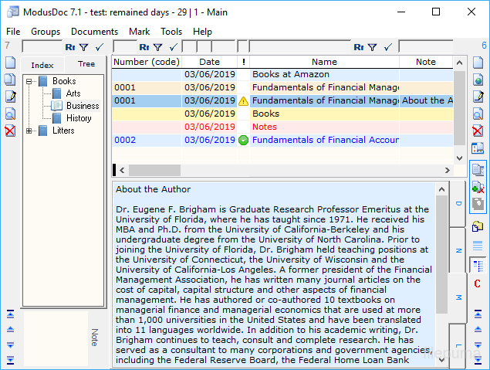Collapse the Books tree node

pyautogui.click(x=29, y=81)
